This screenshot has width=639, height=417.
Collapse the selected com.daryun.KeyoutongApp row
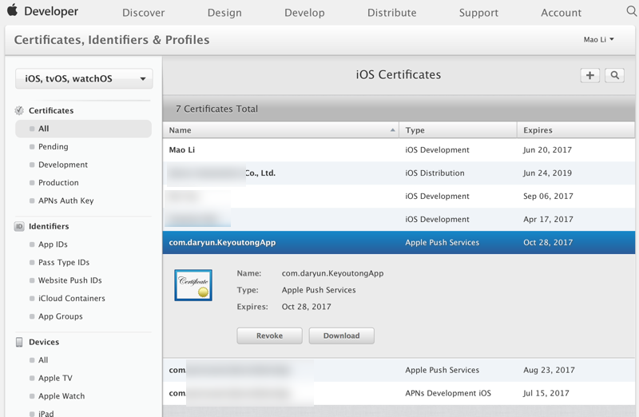point(399,243)
